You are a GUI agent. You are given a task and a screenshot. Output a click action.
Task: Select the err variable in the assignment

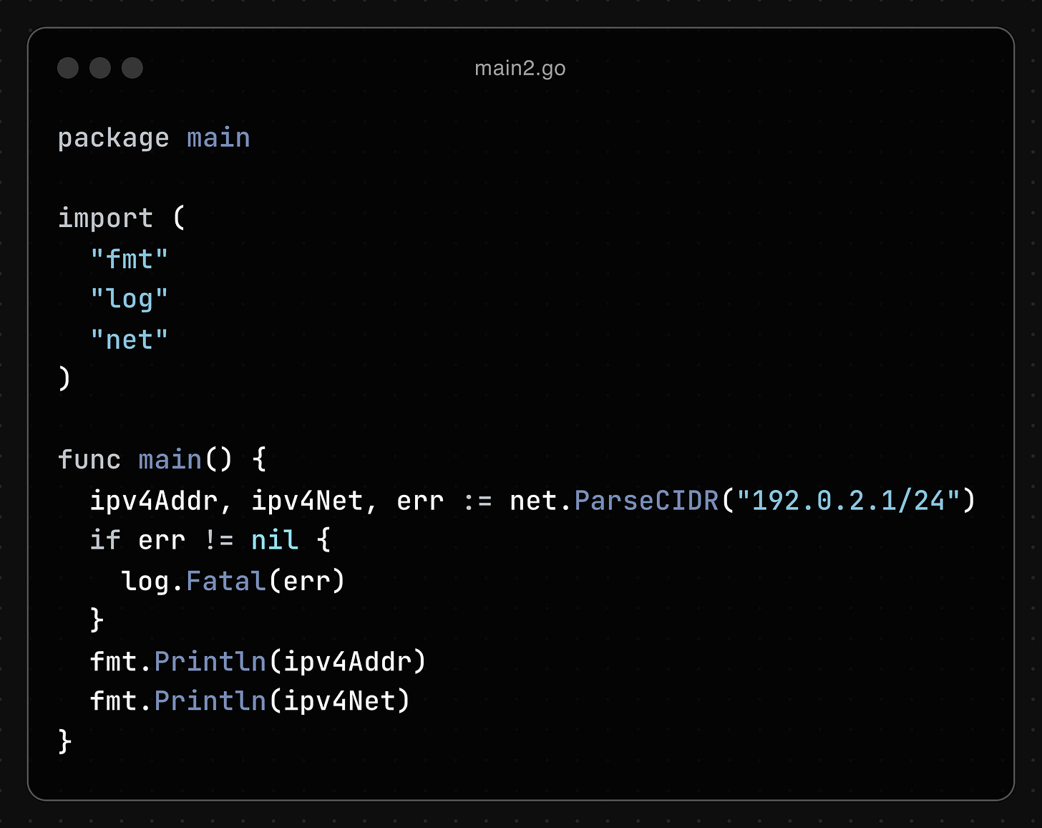tap(420, 501)
